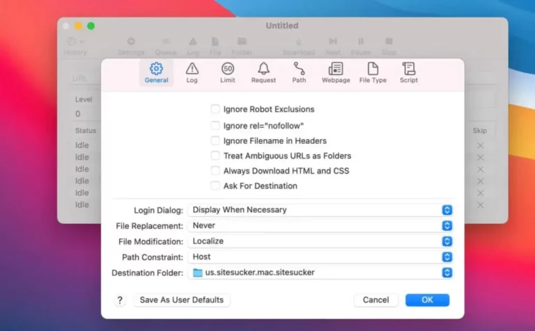
Task: Click skip X on fourth Idle row
Action: pyautogui.click(x=481, y=181)
